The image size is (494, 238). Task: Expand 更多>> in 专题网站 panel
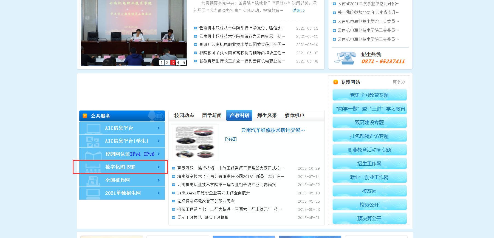[399, 82]
